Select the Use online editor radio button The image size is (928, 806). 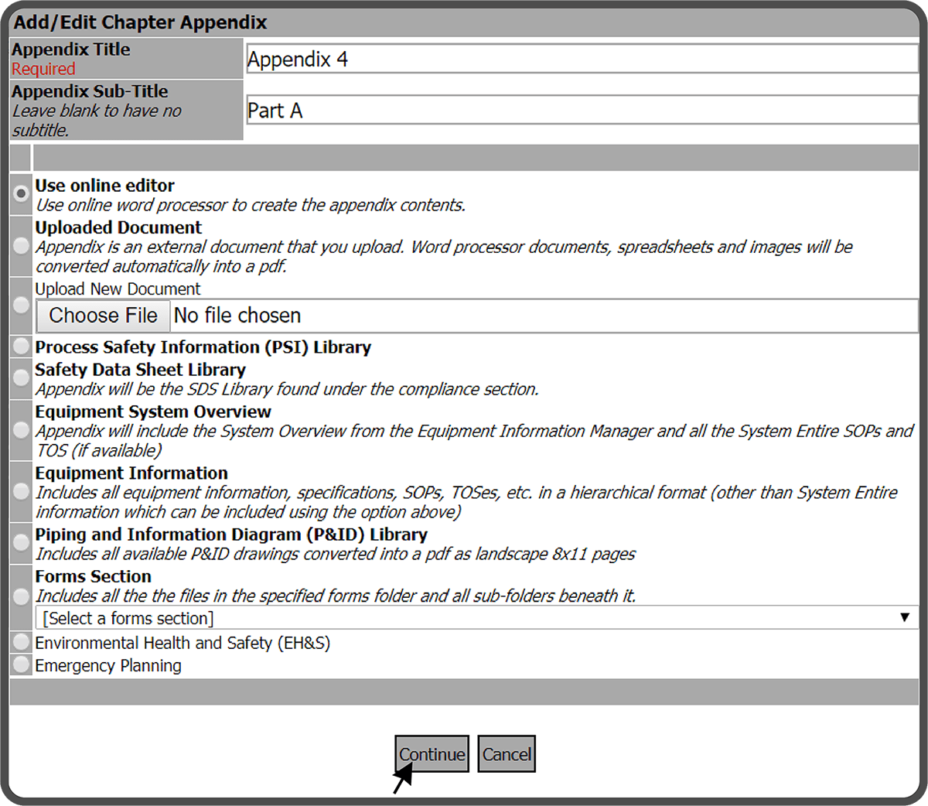point(21,193)
